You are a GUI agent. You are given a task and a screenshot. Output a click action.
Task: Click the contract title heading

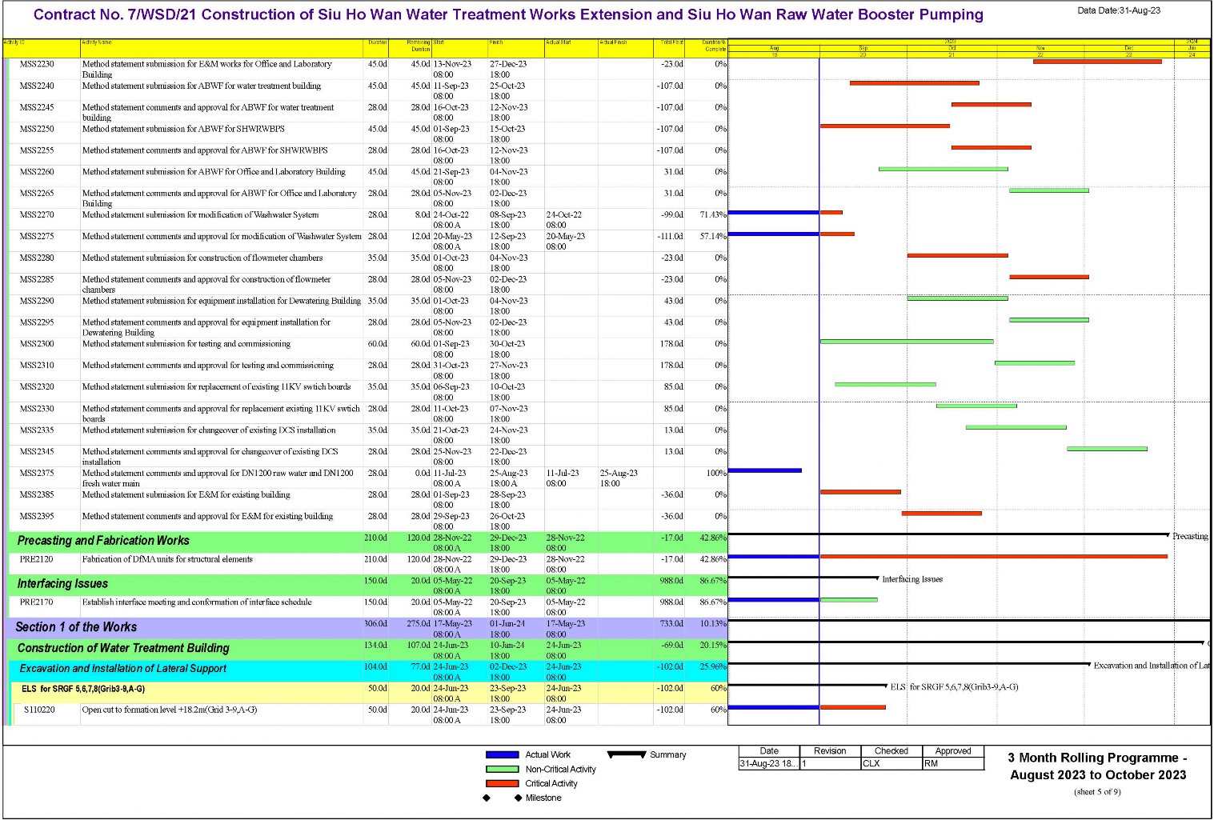(x=508, y=14)
